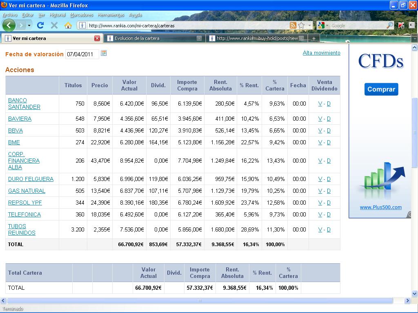This screenshot has width=418, height=313.
Task: Open the Herramientas menu
Action: pyautogui.click(x=111, y=15)
